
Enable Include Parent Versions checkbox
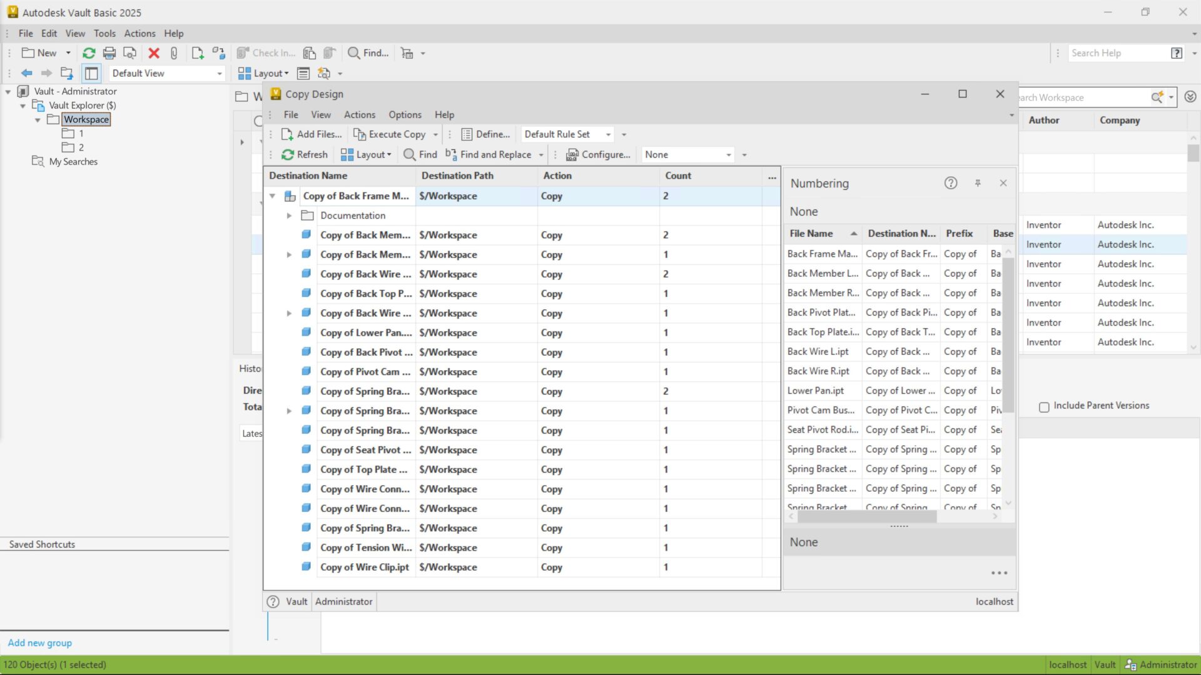coord(1044,407)
